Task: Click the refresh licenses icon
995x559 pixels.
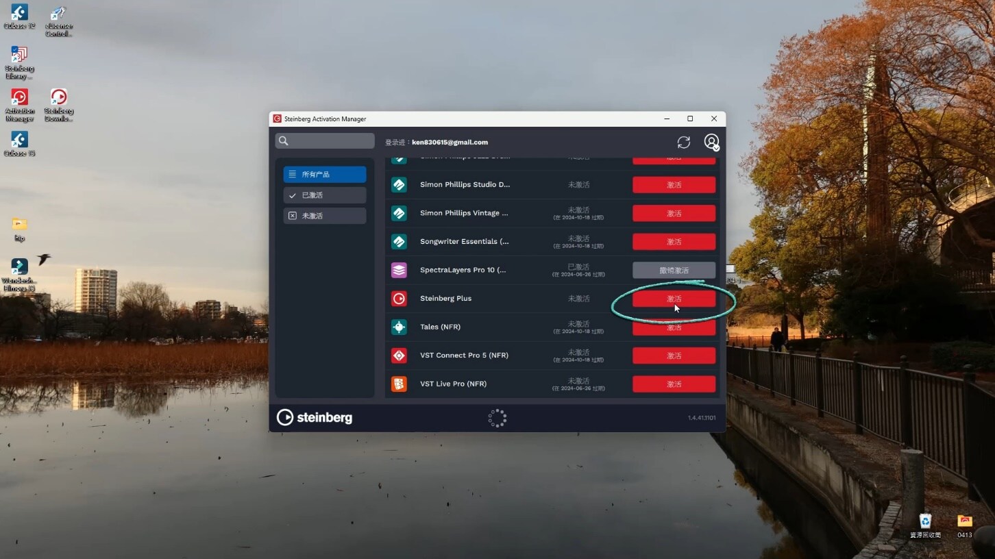Action: coord(683,142)
